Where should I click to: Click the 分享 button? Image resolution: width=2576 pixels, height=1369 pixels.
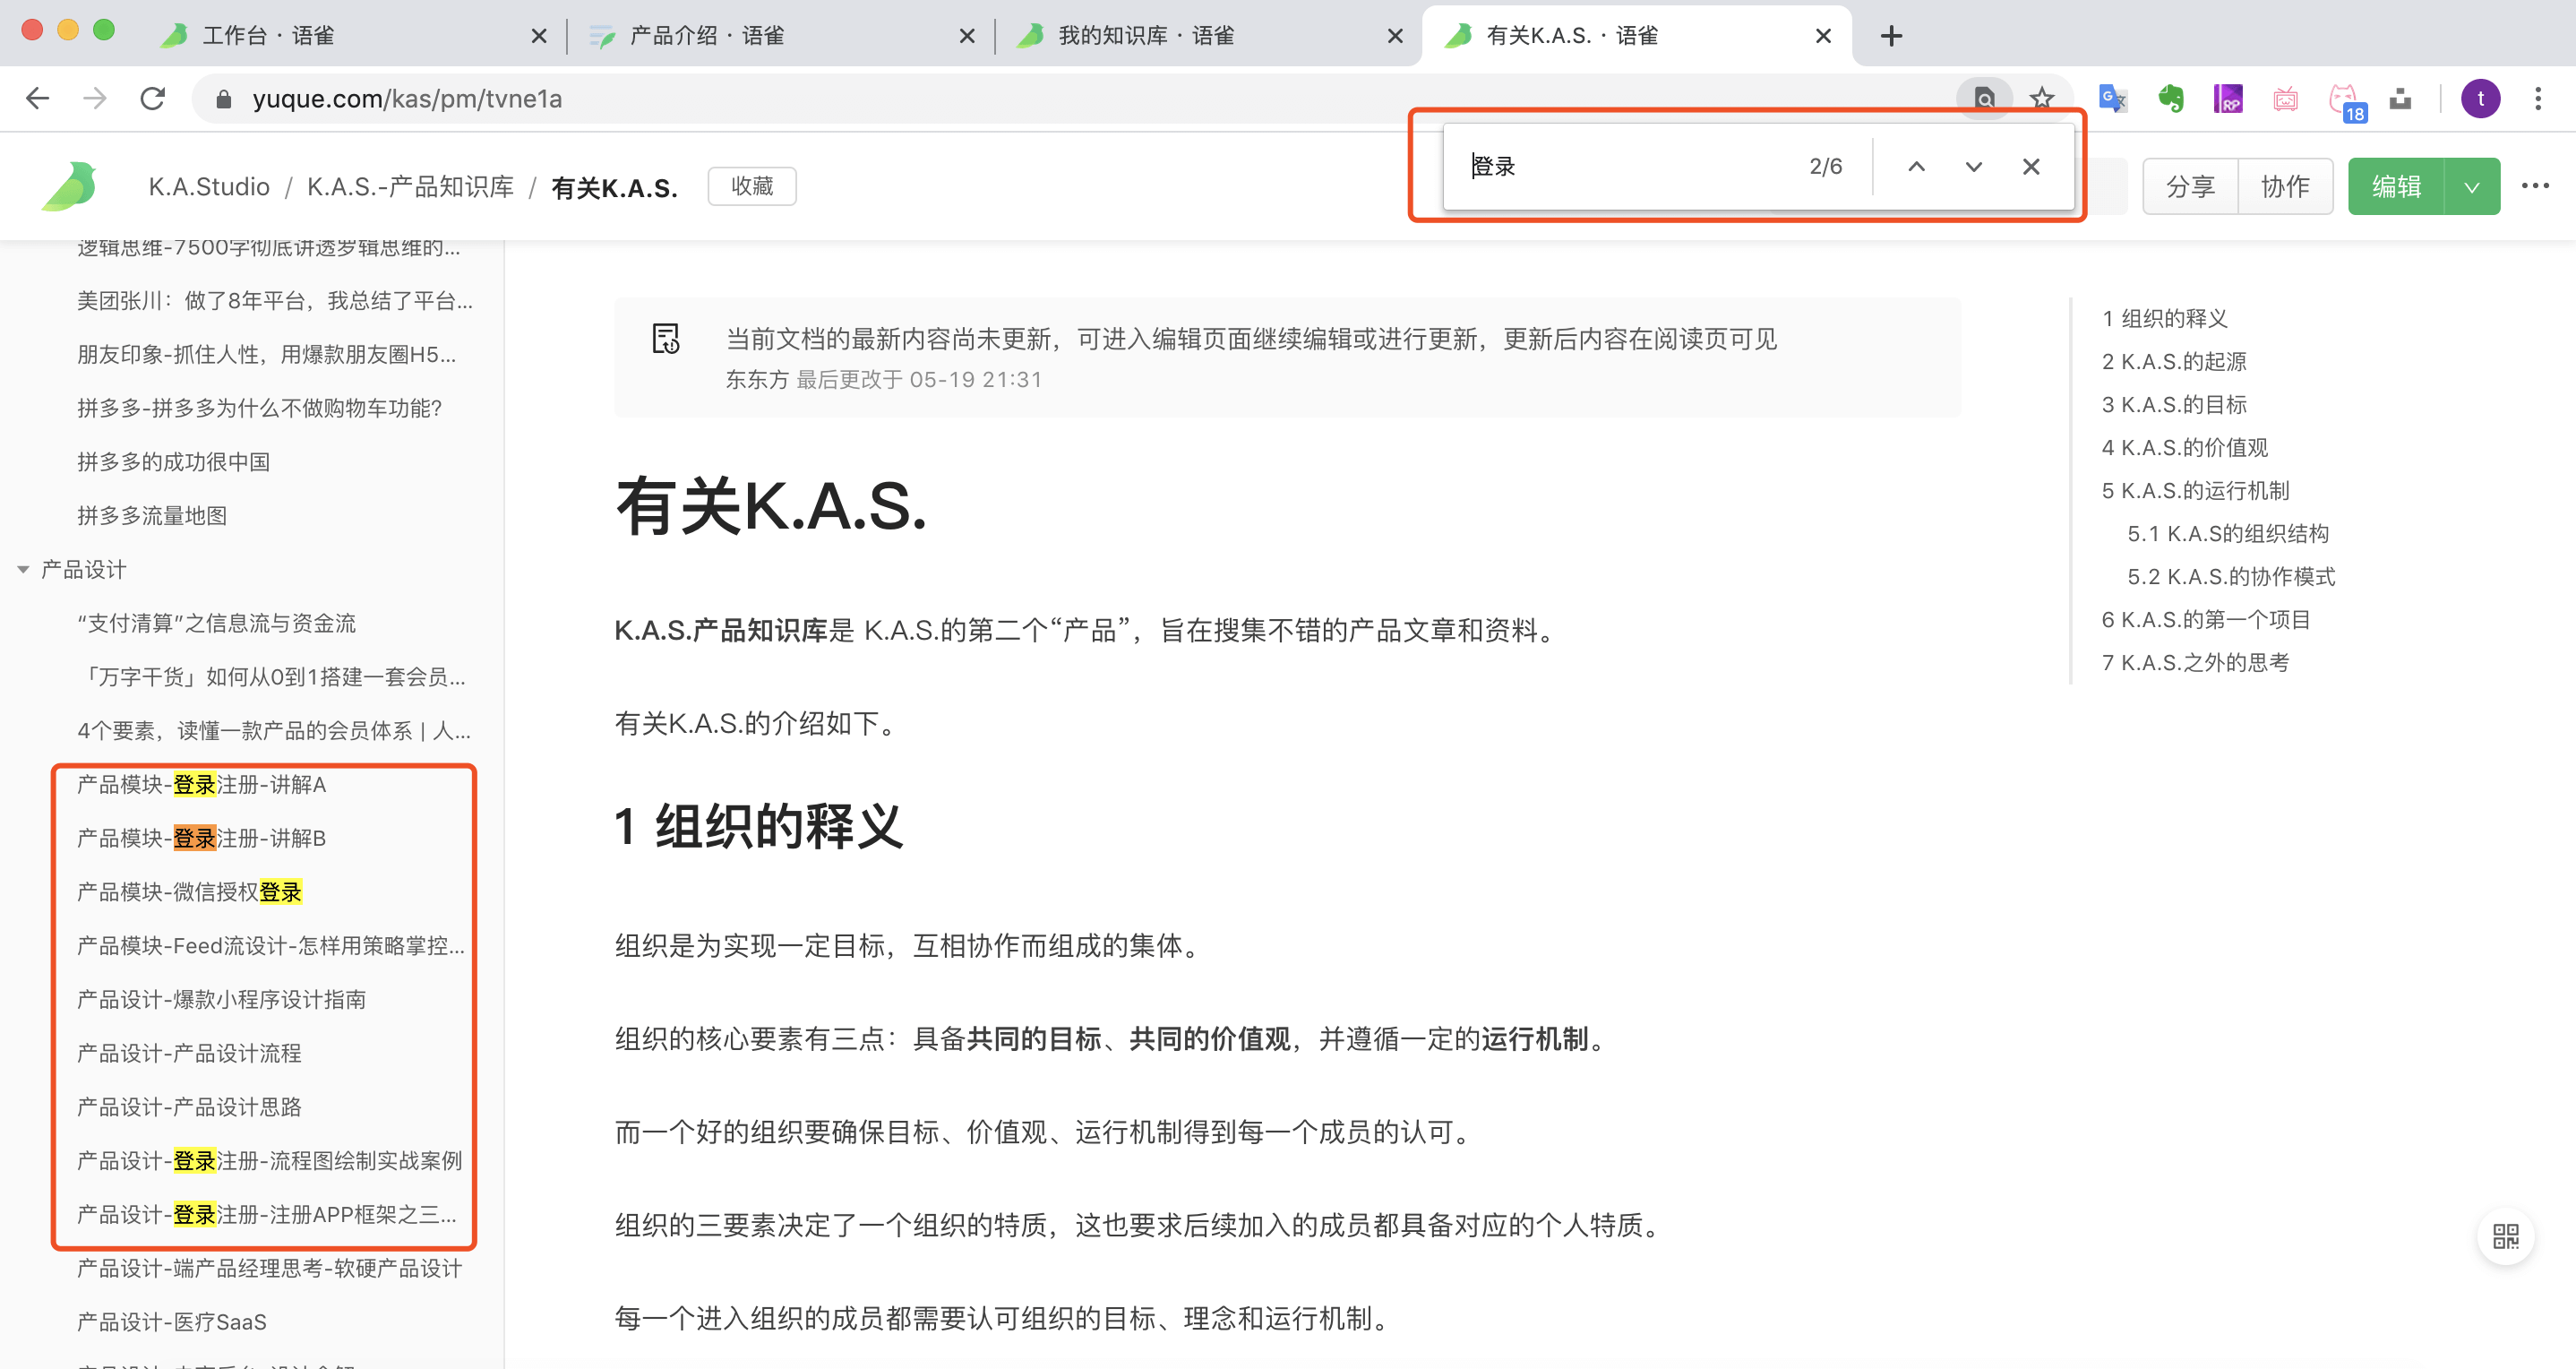coord(2190,186)
